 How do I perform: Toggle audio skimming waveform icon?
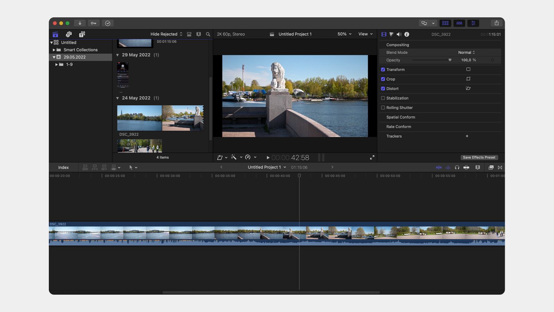click(448, 167)
